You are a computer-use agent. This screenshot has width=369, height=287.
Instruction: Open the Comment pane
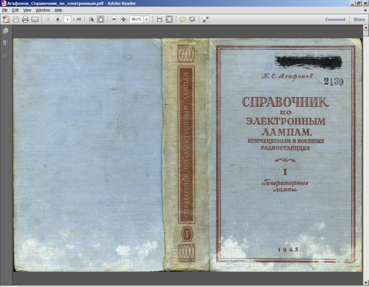(335, 20)
